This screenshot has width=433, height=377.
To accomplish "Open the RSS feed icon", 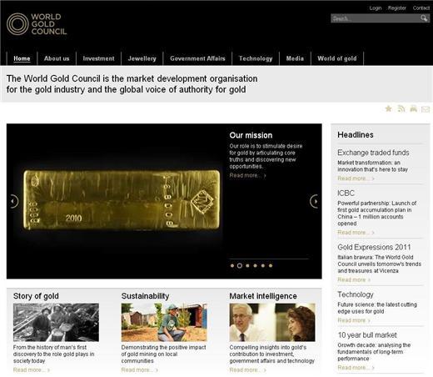I will pos(401,108).
